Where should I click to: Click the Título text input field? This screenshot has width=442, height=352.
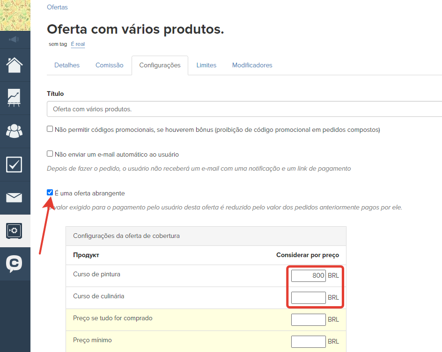pyautogui.click(x=243, y=109)
